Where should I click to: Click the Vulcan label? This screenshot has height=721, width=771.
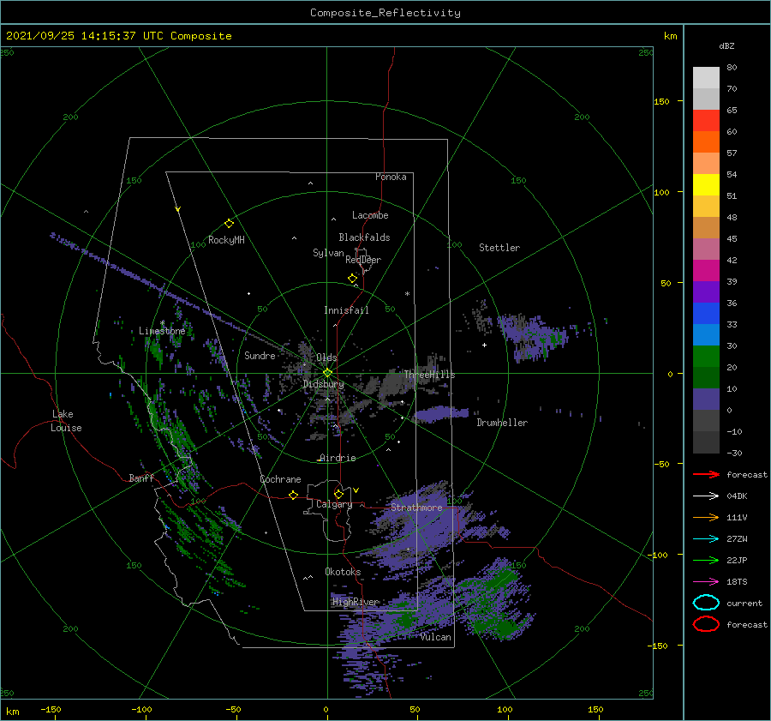click(x=436, y=637)
